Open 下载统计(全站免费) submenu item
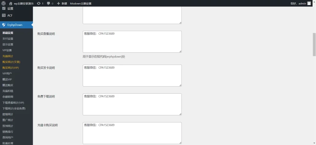316x145 pixels. 14,109
